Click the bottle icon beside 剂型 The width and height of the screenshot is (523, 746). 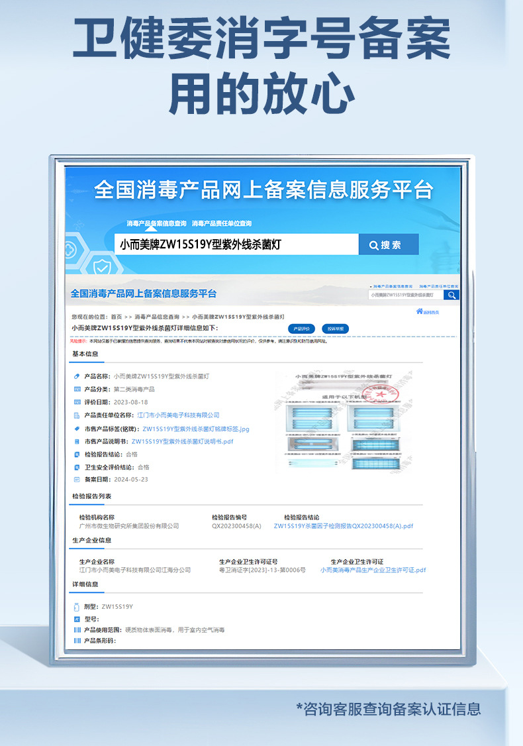tap(77, 607)
